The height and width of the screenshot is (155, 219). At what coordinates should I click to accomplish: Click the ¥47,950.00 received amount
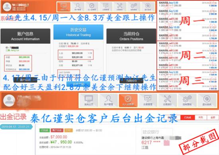point(61,142)
